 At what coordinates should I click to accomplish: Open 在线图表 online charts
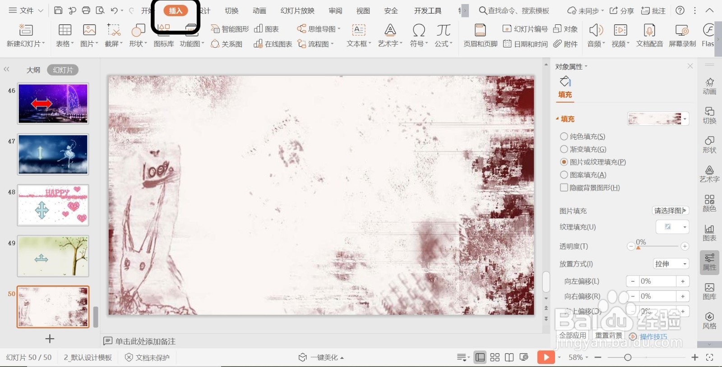pyautogui.click(x=273, y=44)
